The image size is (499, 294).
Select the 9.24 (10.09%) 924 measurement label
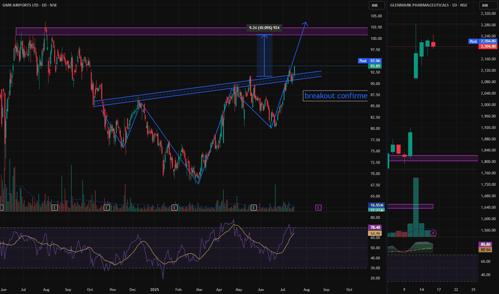[x=264, y=28]
